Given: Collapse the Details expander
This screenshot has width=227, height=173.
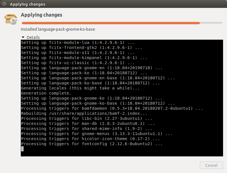Looking at the screenshot, I should click(31, 37).
